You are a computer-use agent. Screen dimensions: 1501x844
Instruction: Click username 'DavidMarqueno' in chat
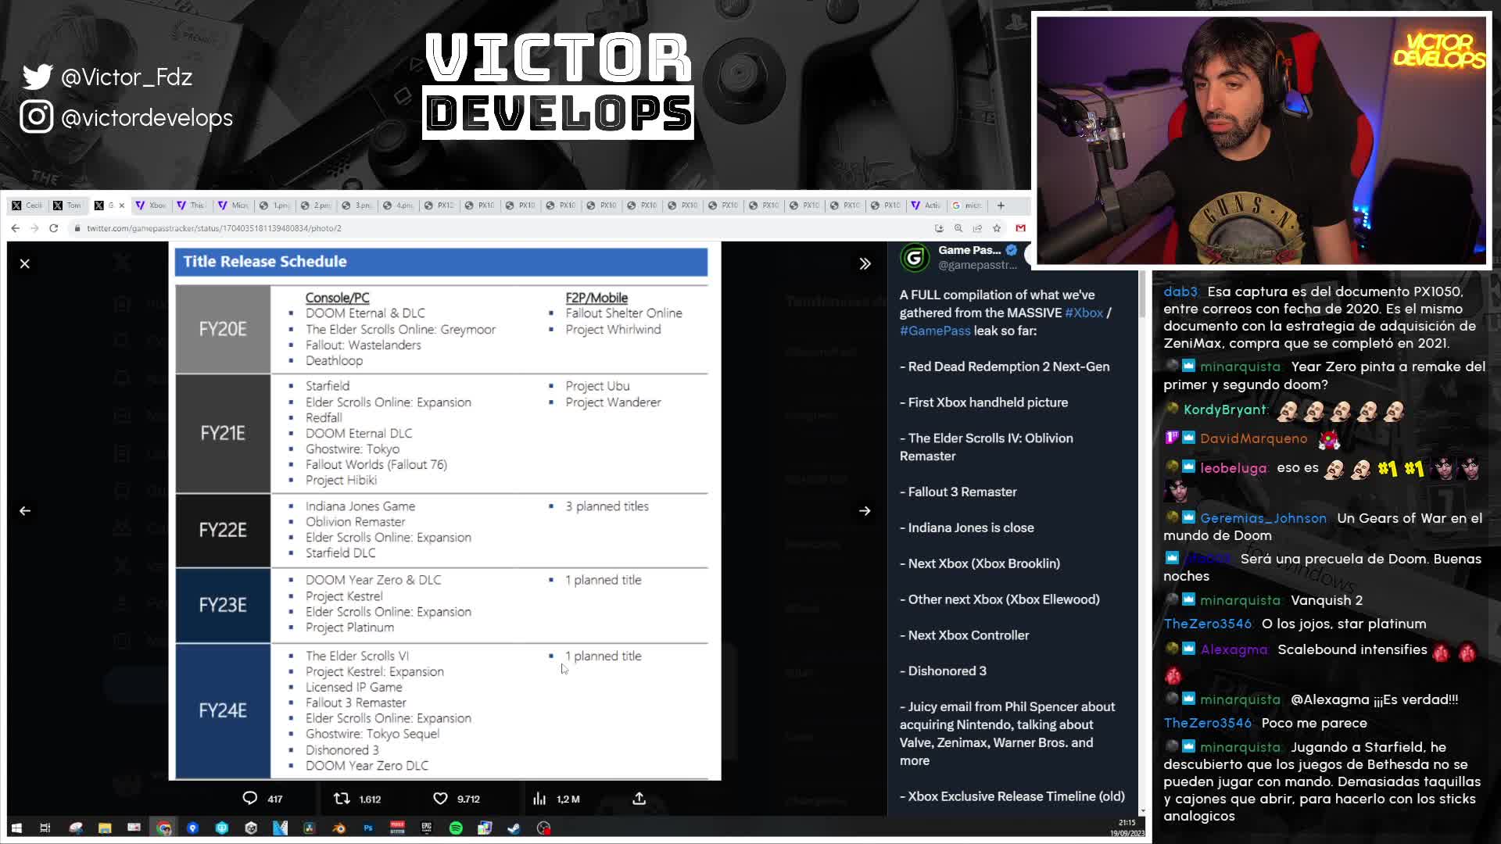click(x=1253, y=438)
